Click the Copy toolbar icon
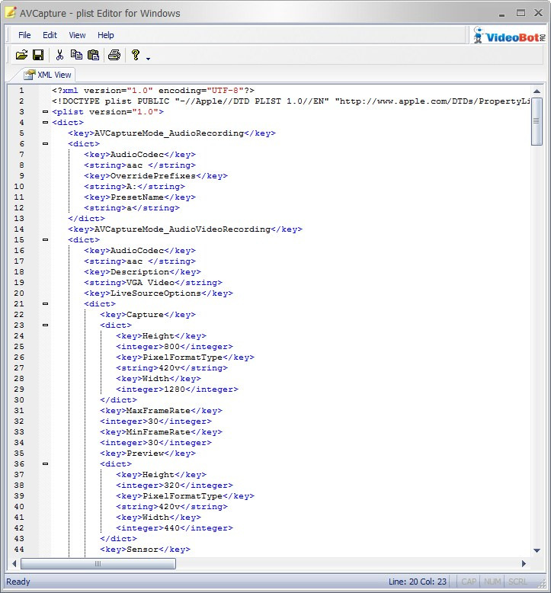Image resolution: width=551 pixels, height=593 pixels. click(76, 55)
